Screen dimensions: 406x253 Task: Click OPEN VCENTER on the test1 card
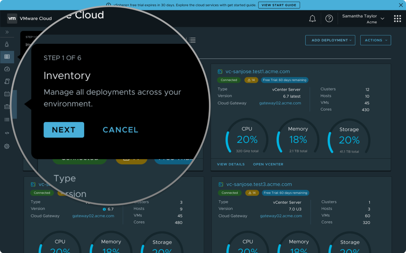pyautogui.click(x=268, y=164)
